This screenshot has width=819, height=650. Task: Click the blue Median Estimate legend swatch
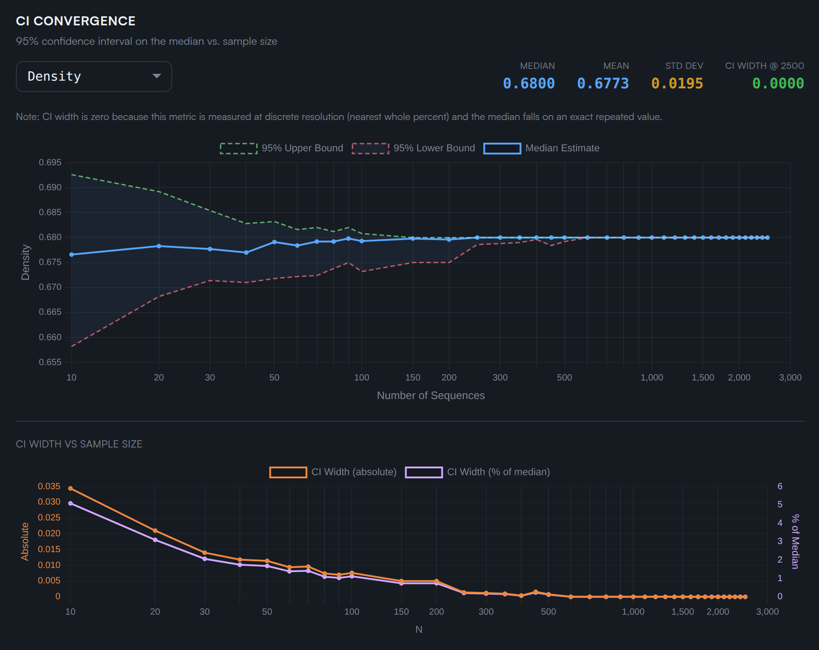tap(502, 149)
